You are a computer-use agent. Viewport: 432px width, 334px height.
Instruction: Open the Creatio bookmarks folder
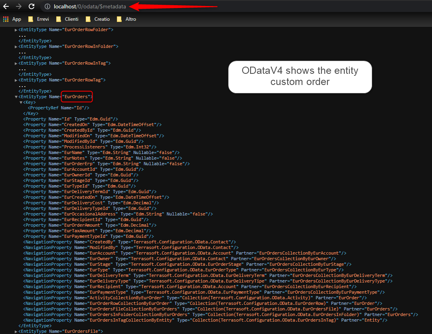[98, 19]
